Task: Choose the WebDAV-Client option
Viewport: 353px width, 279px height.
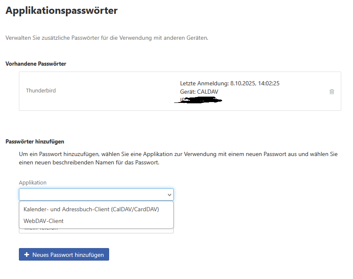Action: (44, 221)
